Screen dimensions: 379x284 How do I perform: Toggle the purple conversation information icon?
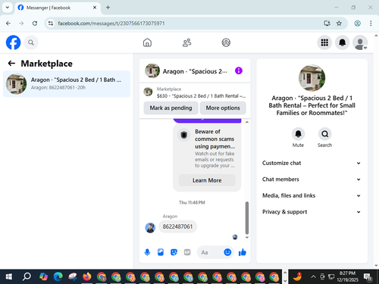239,70
